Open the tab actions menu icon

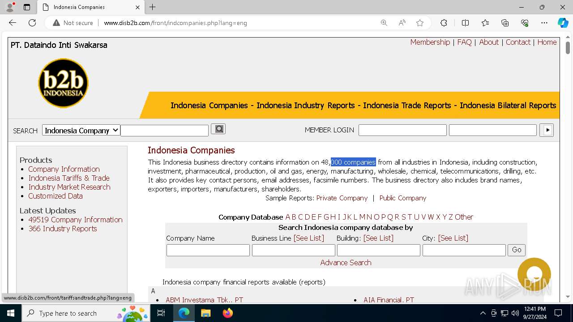point(27,7)
